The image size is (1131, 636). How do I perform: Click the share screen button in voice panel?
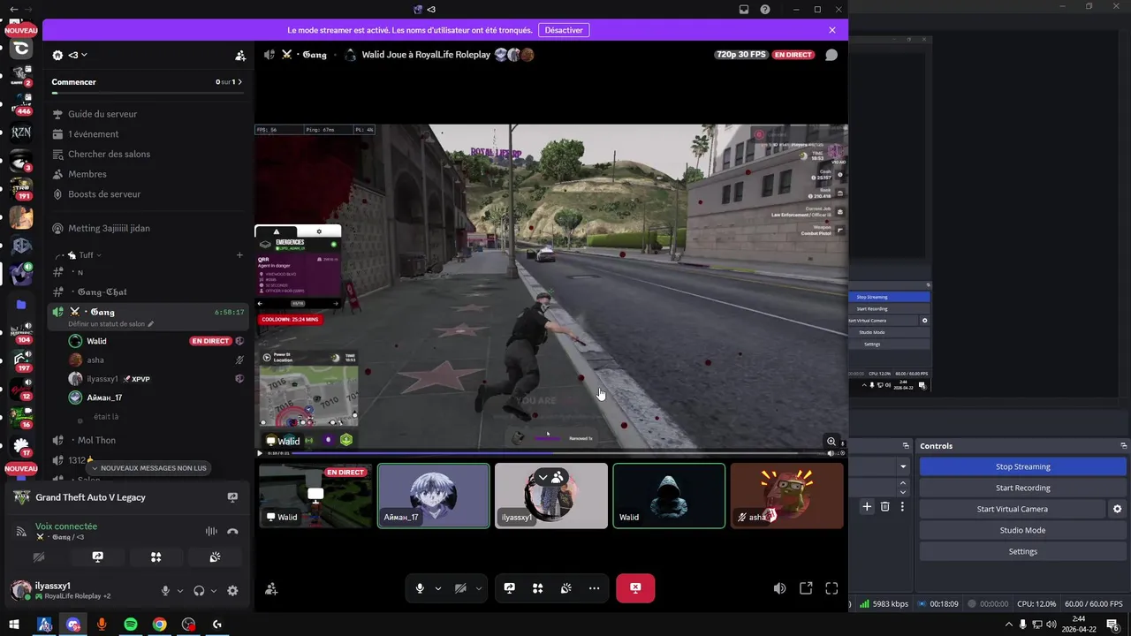click(97, 557)
